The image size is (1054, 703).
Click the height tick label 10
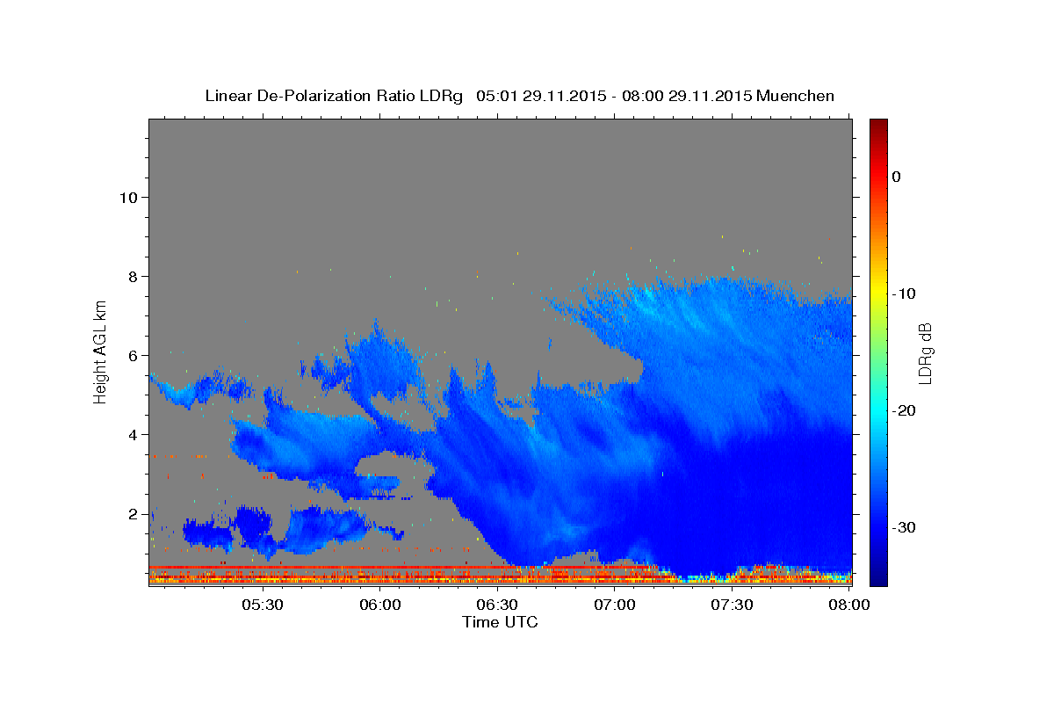[130, 197]
